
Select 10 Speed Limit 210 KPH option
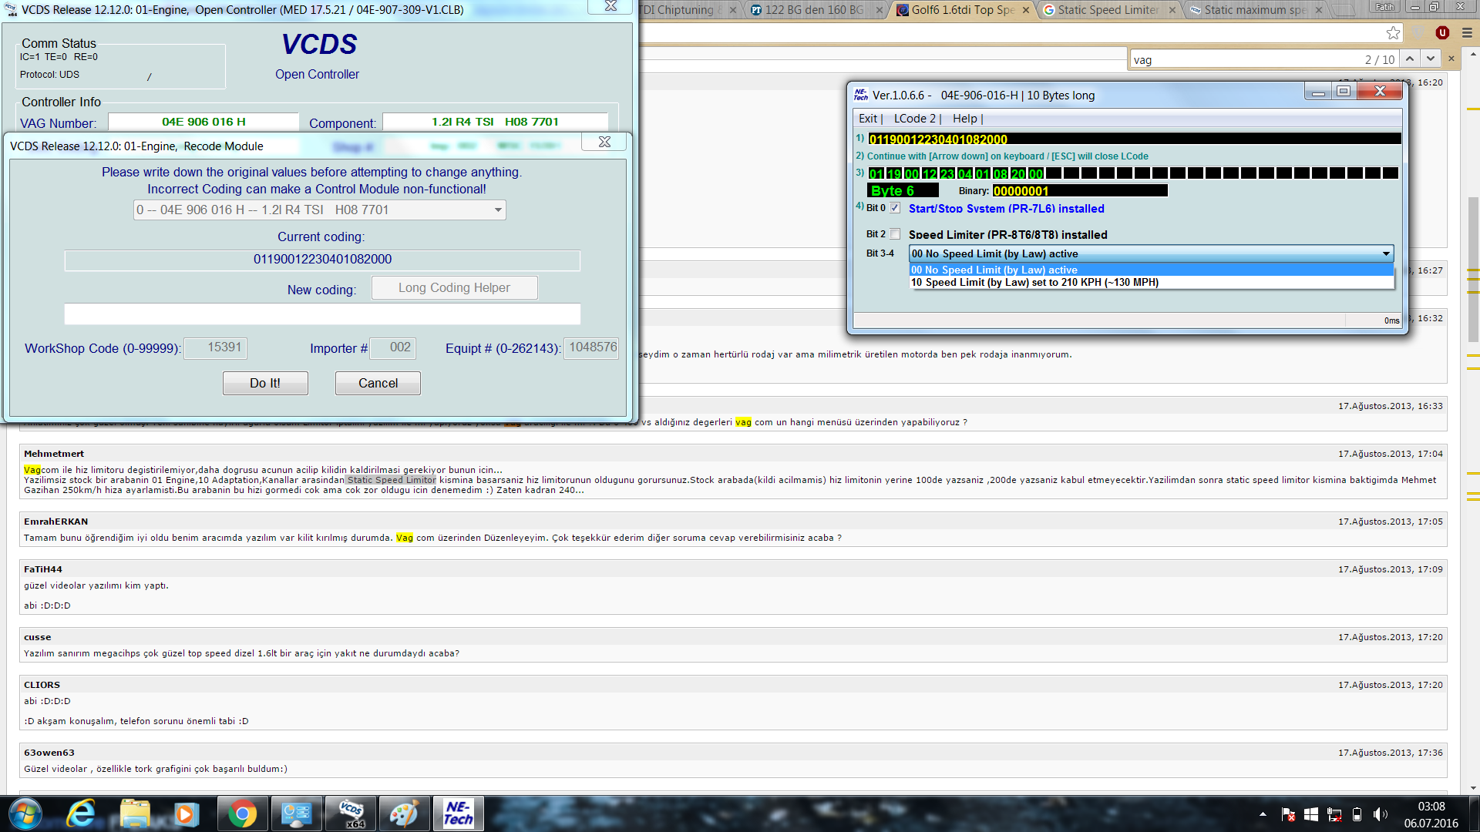[1034, 283]
